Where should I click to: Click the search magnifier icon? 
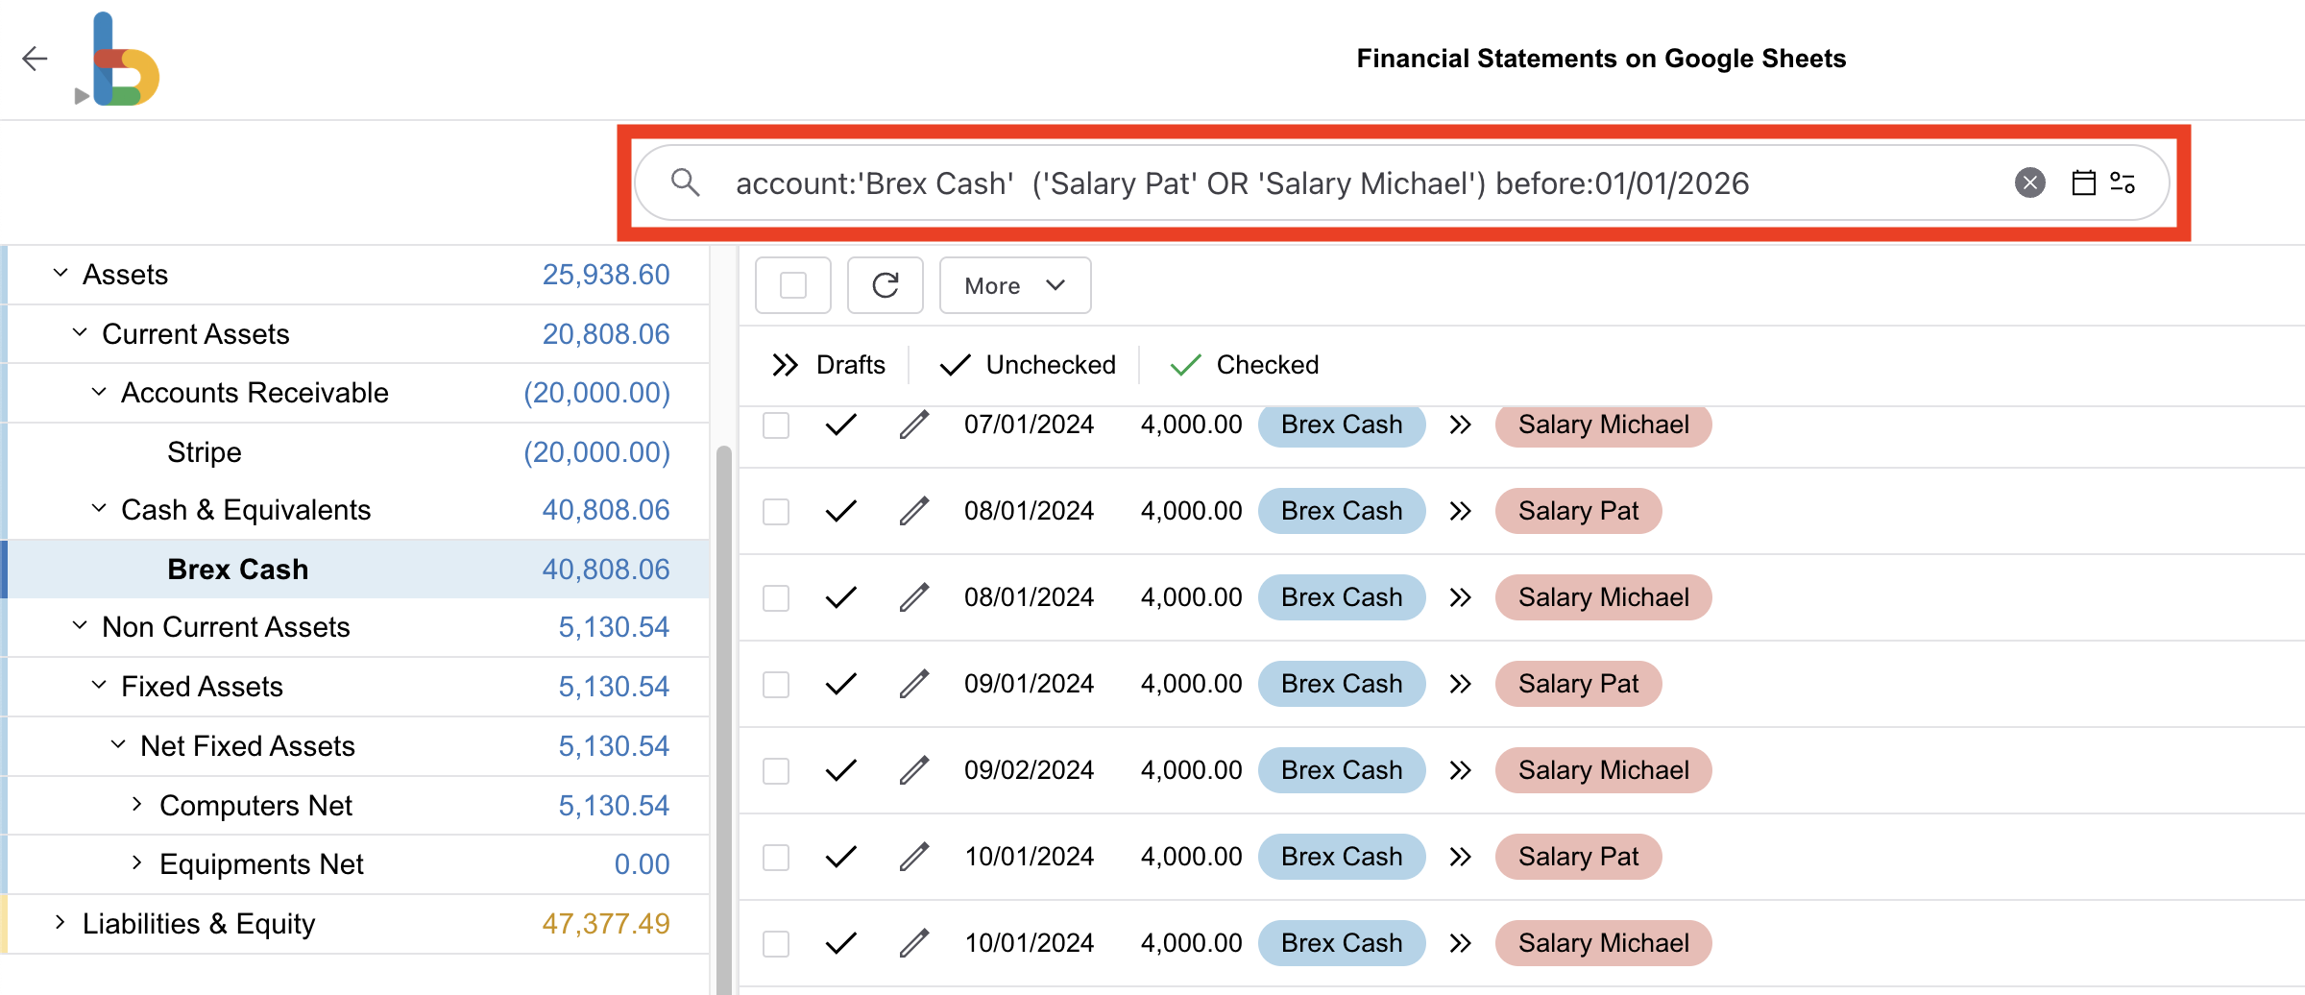pyautogui.click(x=687, y=182)
